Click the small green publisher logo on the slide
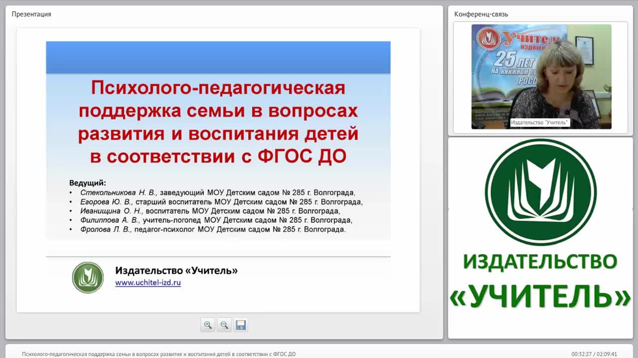This screenshot has width=638, height=358. click(x=88, y=277)
